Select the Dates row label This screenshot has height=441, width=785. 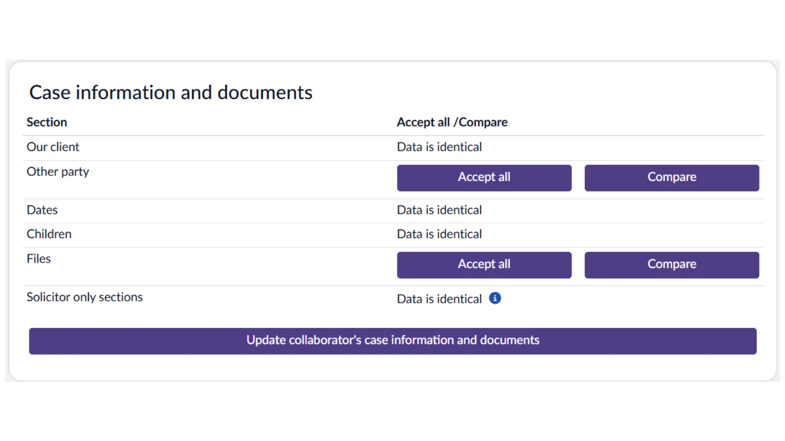42,210
